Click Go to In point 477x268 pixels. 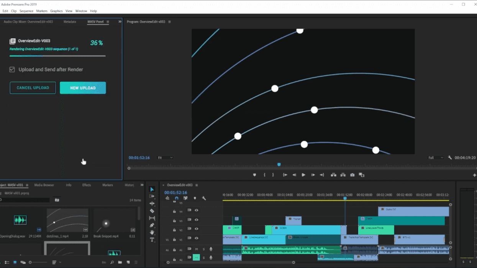pos(285,175)
